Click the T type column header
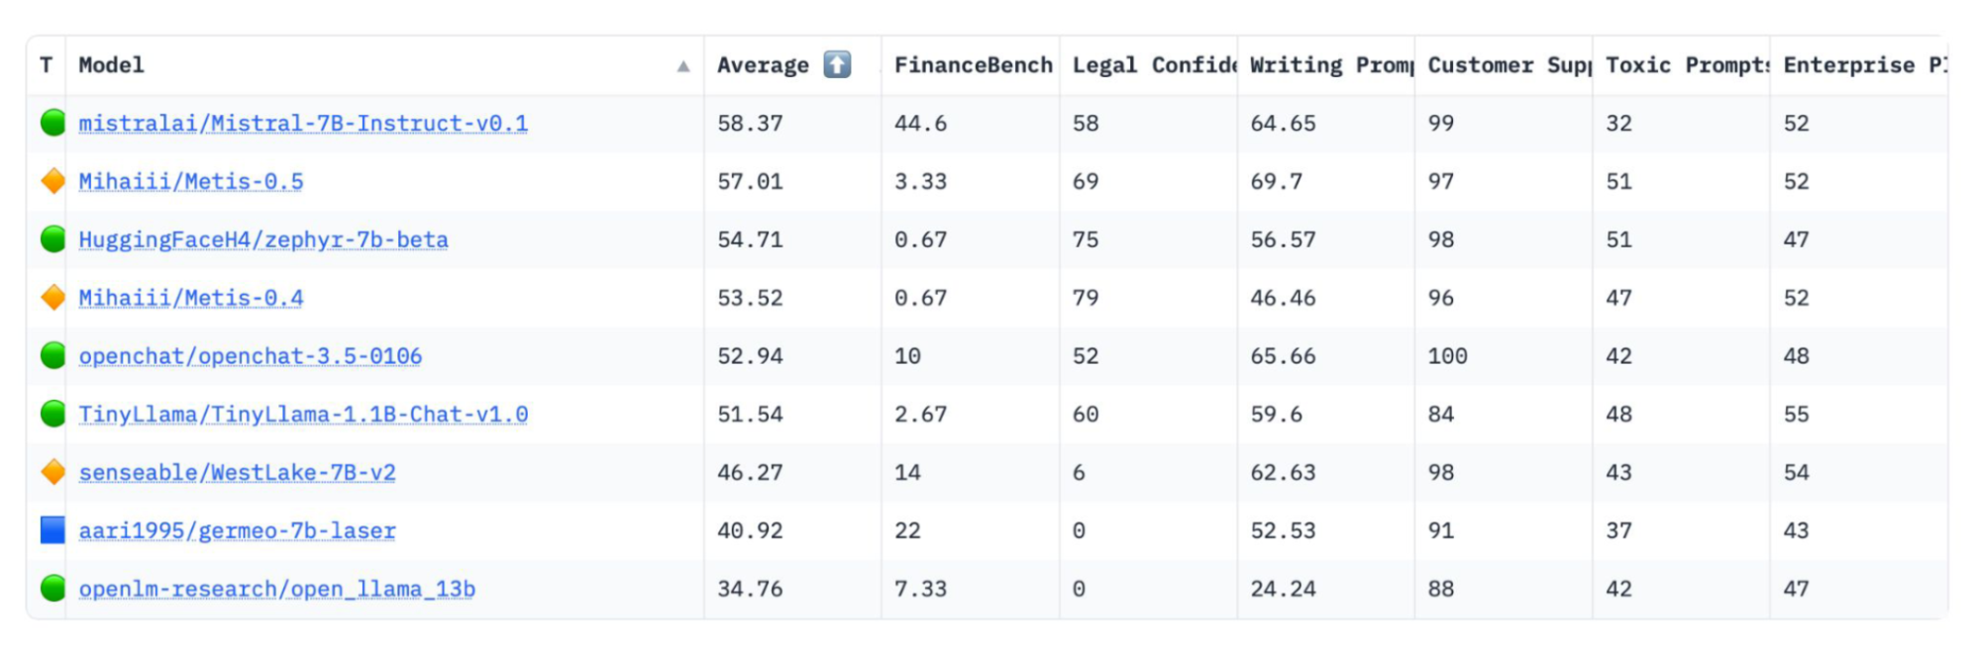1980x656 pixels. [x=47, y=65]
